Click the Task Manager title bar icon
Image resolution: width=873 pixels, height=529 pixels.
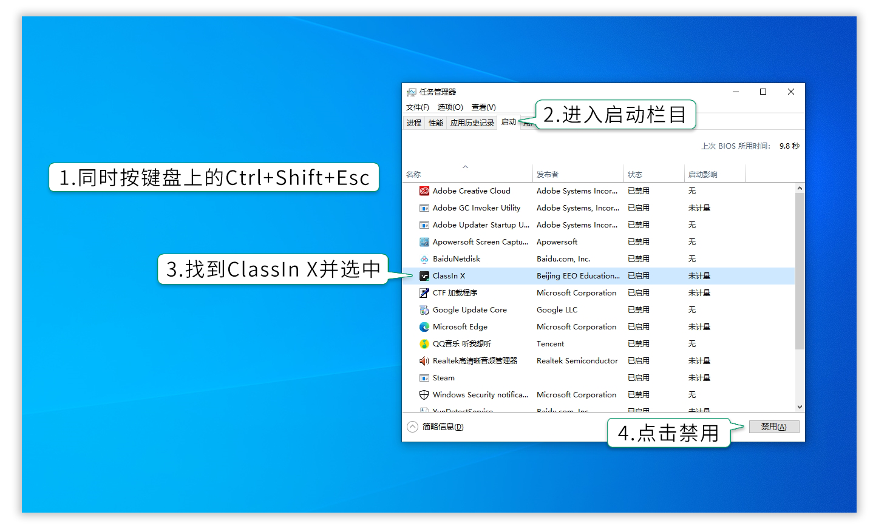(412, 92)
